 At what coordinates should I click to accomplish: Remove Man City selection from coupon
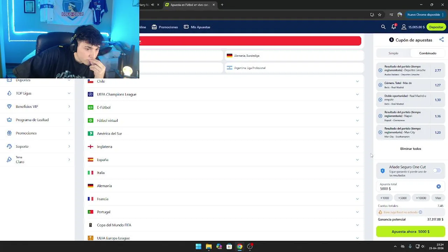click(x=380, y=133)
